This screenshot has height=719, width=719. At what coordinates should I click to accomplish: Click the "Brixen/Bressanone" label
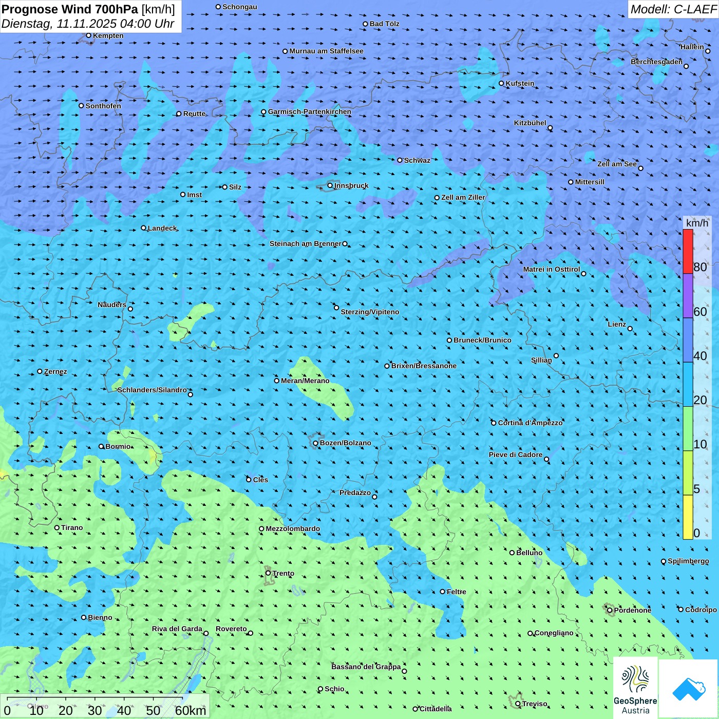424,366
